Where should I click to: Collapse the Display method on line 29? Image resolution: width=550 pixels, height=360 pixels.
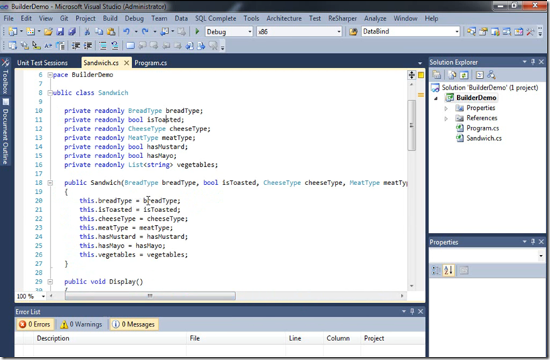click(50, 281)
